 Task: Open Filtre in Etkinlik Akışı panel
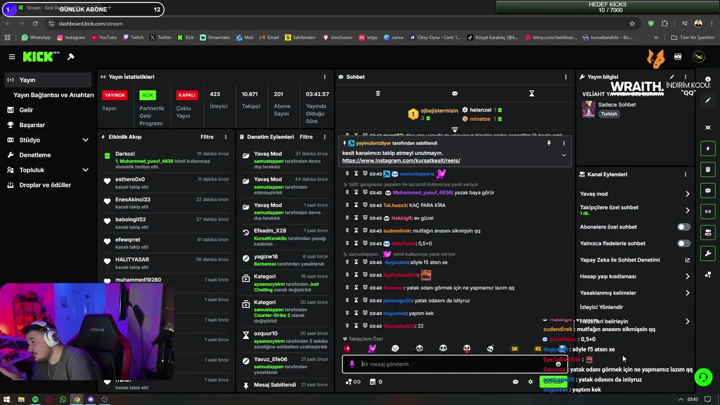click(x=207, y=137)
